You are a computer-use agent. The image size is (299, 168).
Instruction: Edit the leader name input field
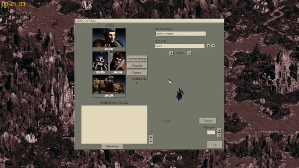coord(180,34)
